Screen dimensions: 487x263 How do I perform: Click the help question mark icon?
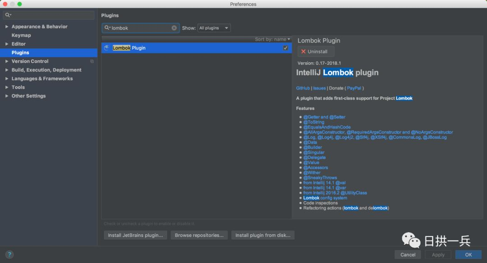(9, 254)
